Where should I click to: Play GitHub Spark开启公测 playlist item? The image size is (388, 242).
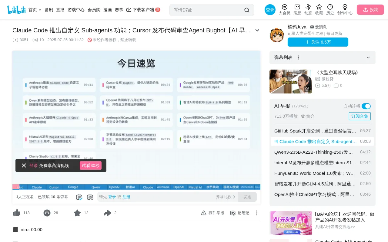pyautogui.click(x=323, y=131)
